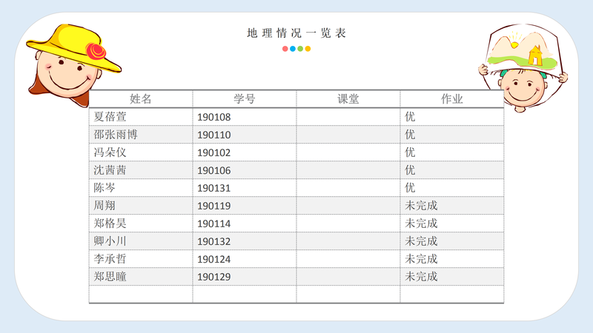Click student number 190110
The width and height of the screenshot is (593, 333).
coord(214,135)
